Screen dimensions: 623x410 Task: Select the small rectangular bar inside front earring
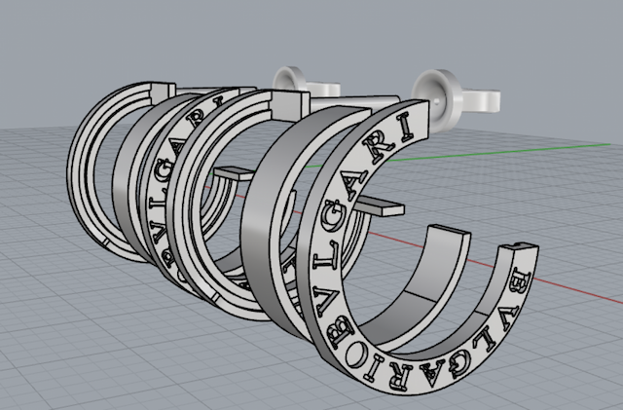point(382,206)
